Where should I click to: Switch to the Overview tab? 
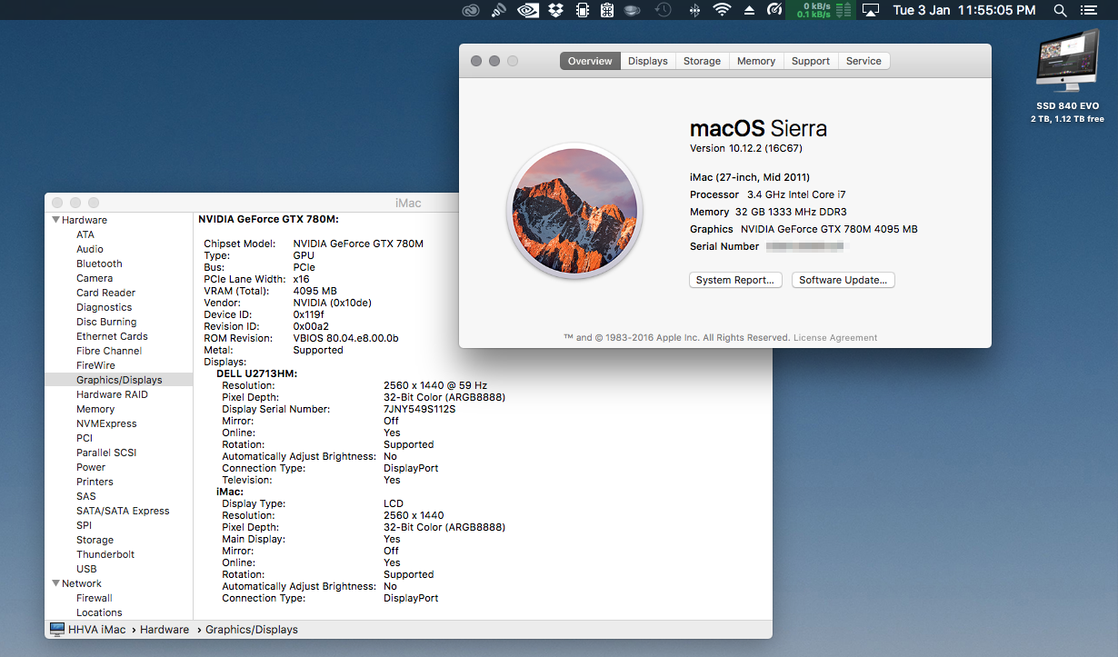pos(590,61)
